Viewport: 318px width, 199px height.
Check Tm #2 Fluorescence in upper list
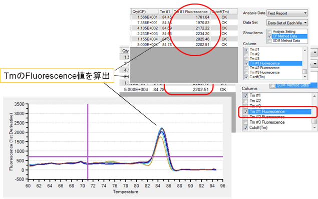(x=246, y=68)
